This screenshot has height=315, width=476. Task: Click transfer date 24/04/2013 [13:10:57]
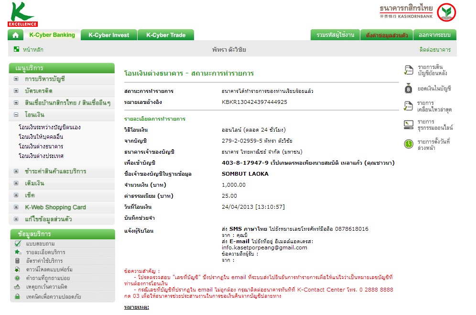coord(253,207)
